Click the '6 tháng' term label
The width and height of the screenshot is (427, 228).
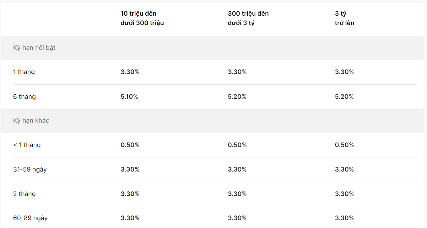(x=24, y=97)
